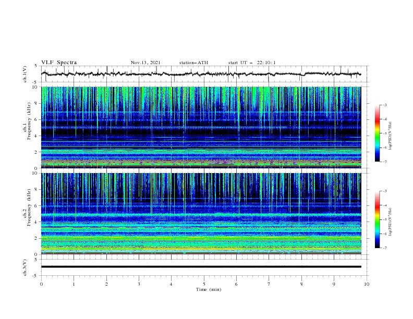
Task: Click the "5" tick on the ch.1(V) axis
Action: (37, 66)
